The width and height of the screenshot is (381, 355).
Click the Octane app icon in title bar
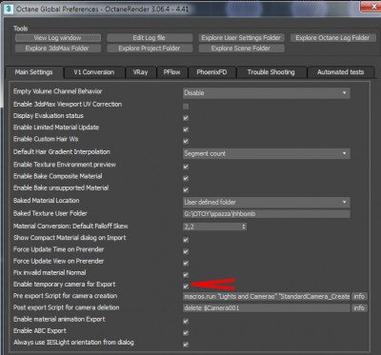pos(10,9)
